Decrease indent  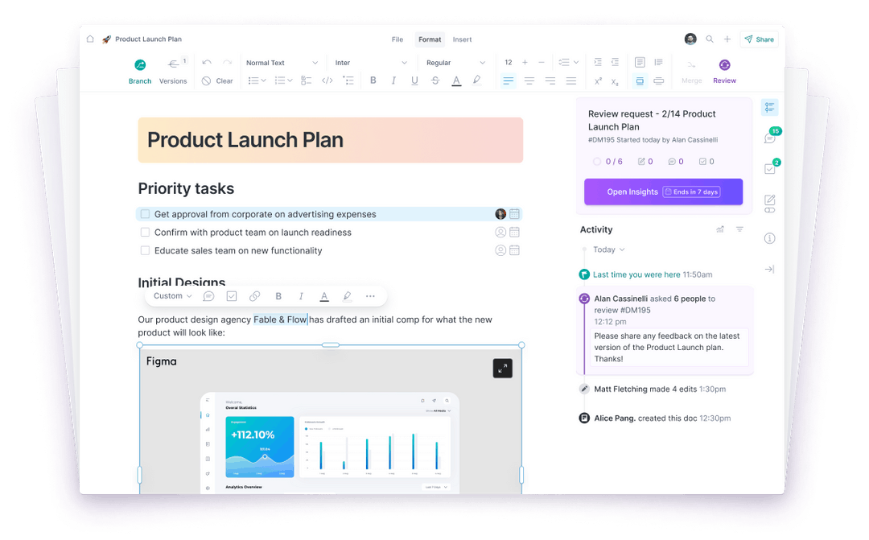pos(615,62)
